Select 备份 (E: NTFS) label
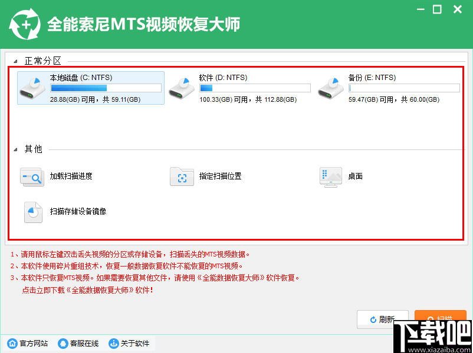Screen dimensions: 473x353 [x=372, y=78]
